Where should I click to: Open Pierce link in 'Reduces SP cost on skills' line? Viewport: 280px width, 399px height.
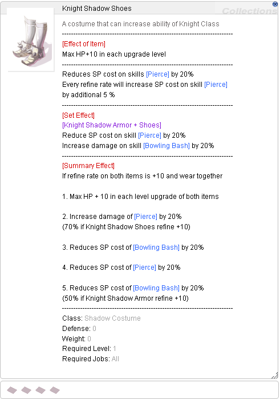(x=157, y=74)
